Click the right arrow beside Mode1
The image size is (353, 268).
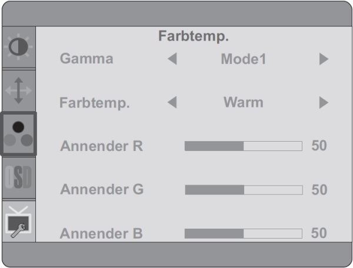pos(324,59)
